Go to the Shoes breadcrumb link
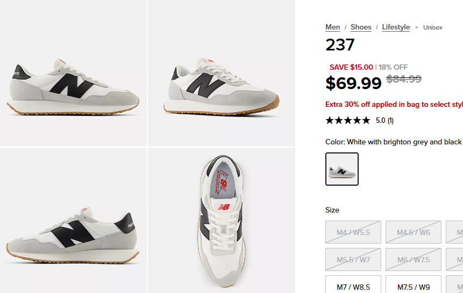The height and width of the screenshot is (293, 463). pyautogui.click(x=361, y=27)
